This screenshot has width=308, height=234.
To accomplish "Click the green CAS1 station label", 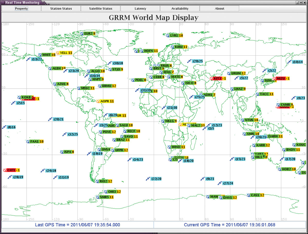I will pyautogui.click(x=255, y=195).
